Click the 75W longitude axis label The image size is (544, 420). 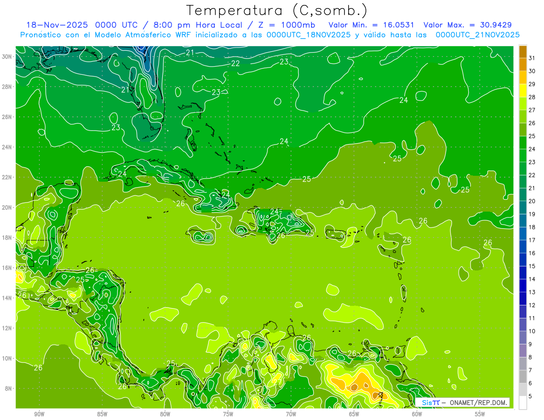pos(228,415)
